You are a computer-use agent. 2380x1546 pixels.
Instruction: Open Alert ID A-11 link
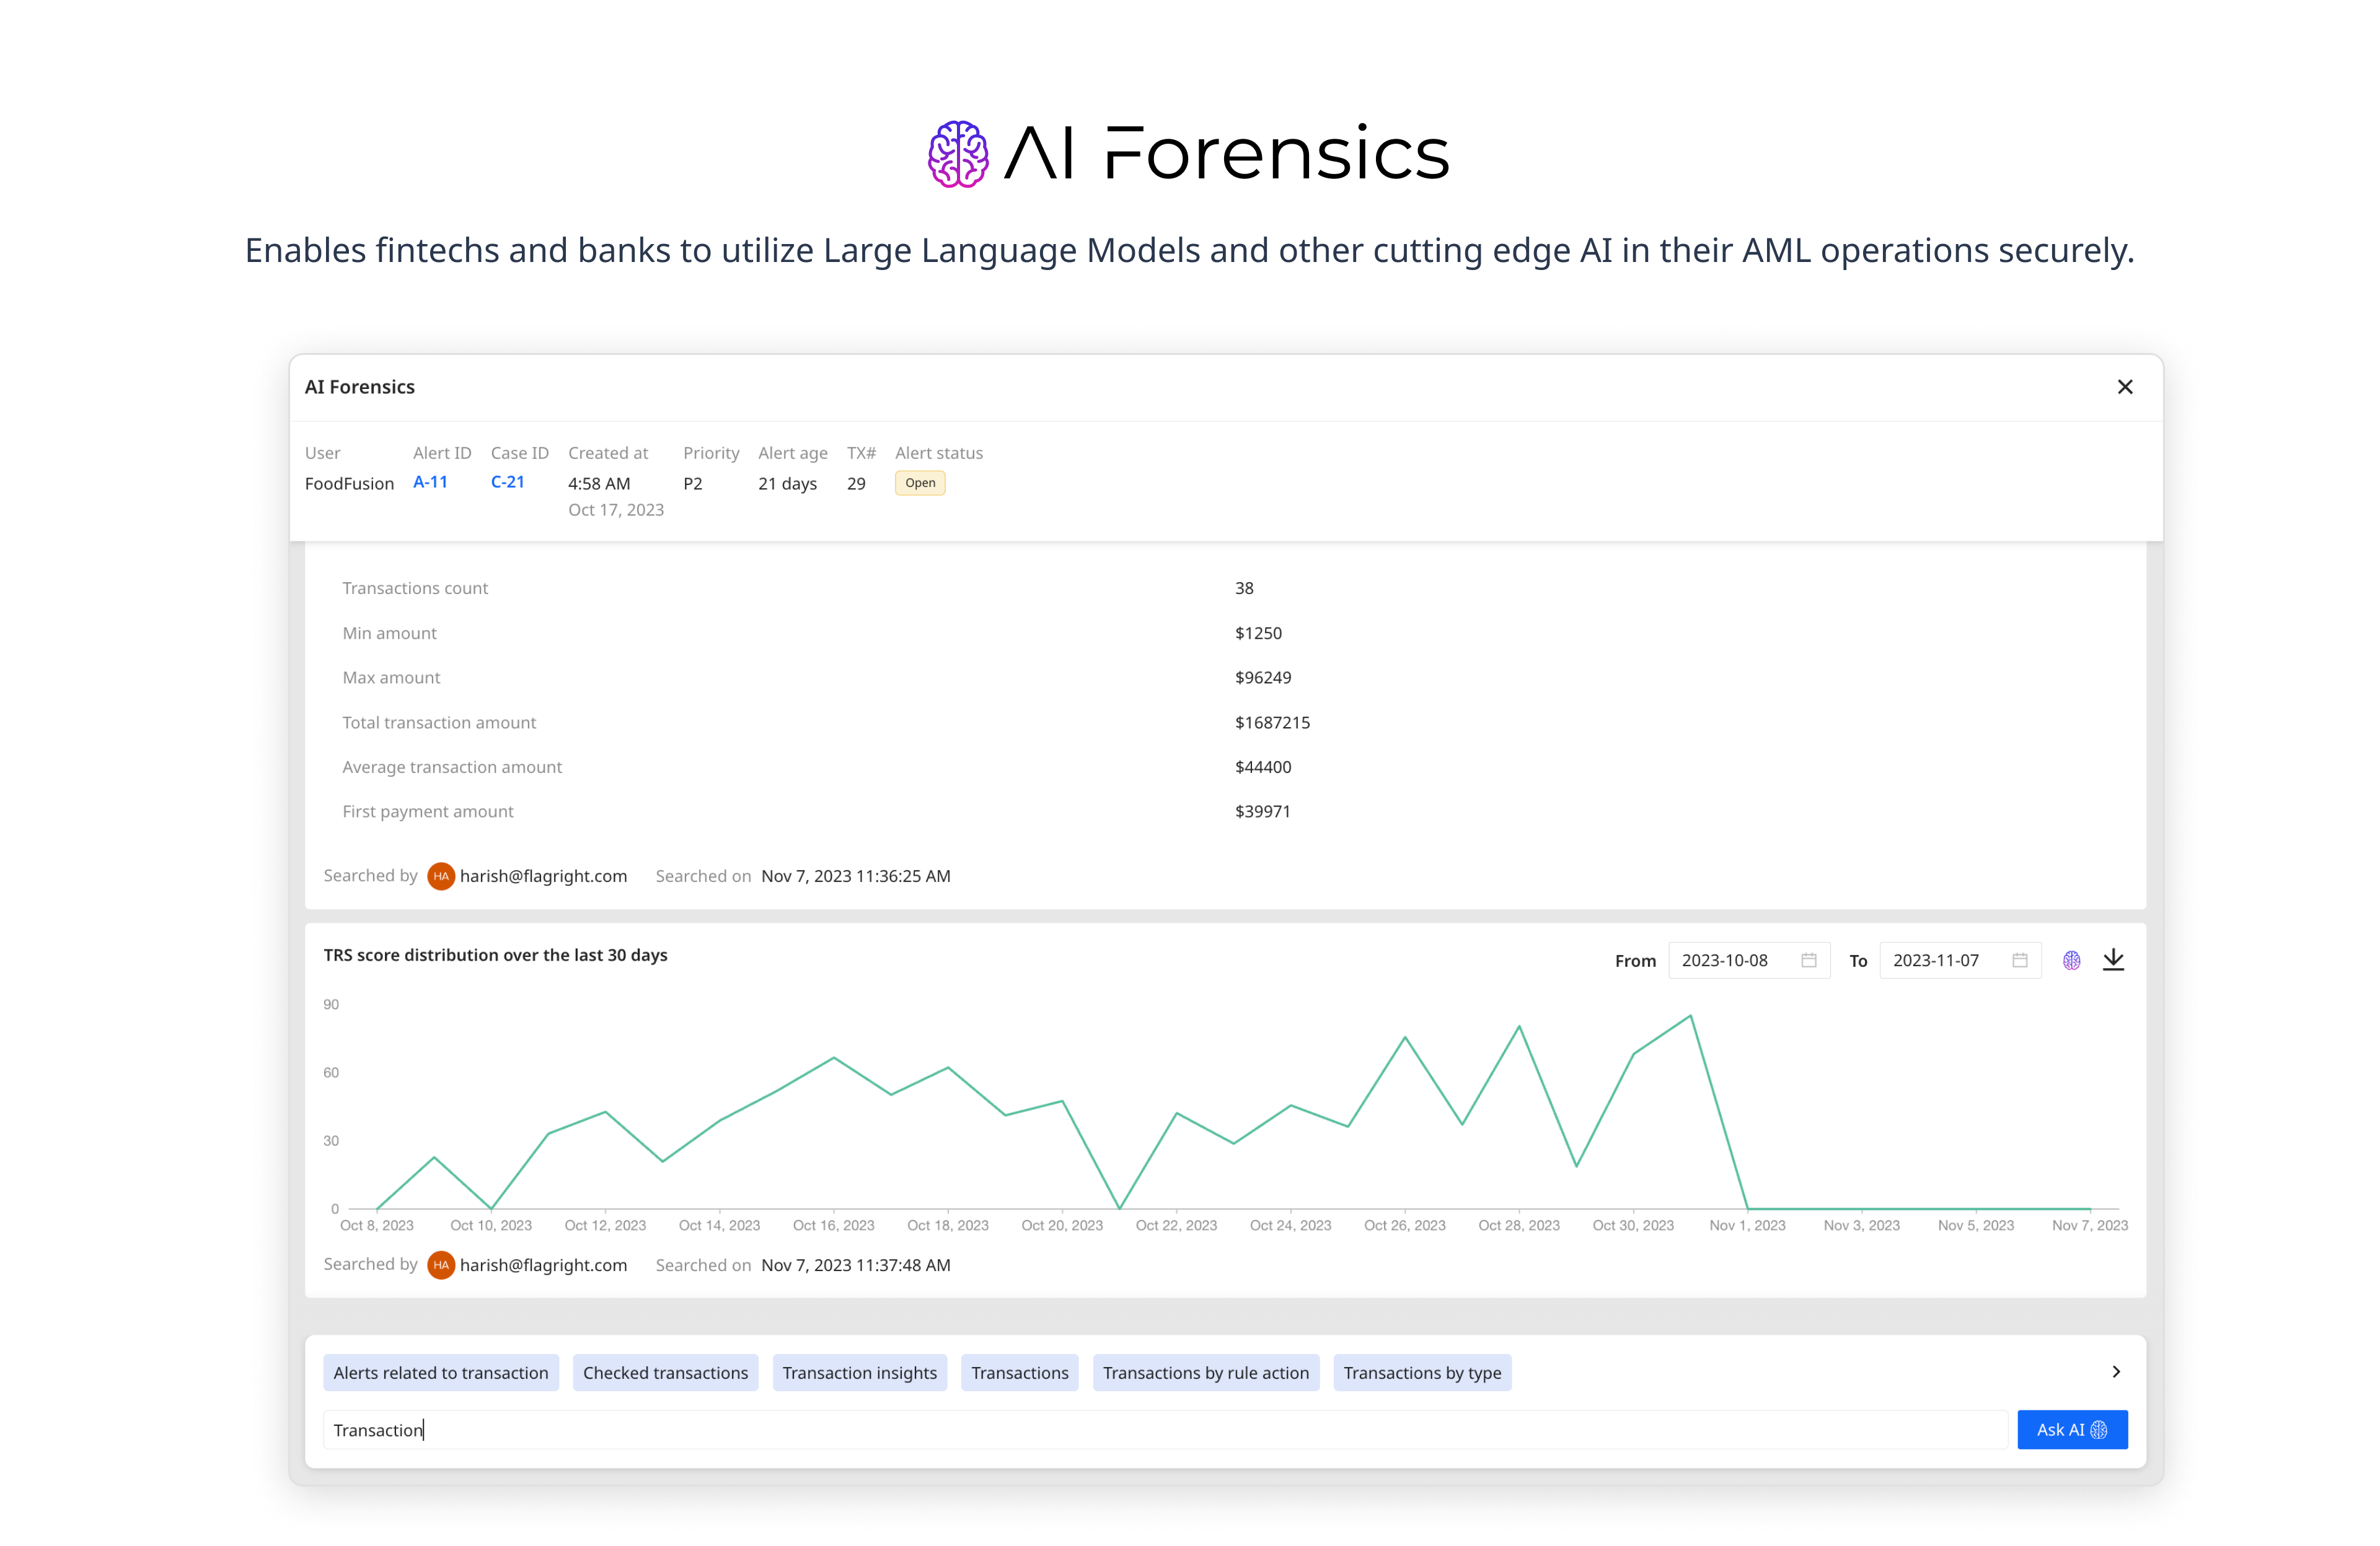click(430, 482)
